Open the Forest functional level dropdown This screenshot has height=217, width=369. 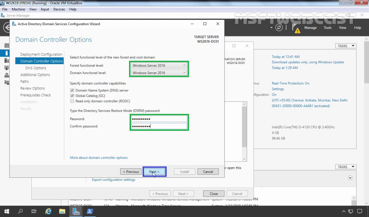(159, 65)
